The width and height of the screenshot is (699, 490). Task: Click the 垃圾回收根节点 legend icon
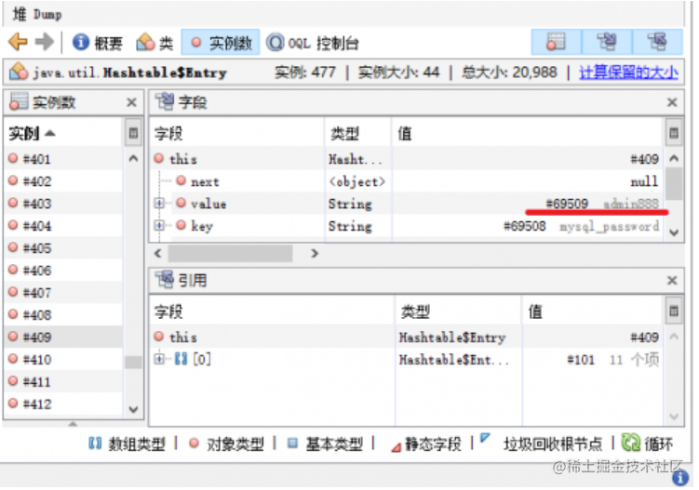pos(485,438)
